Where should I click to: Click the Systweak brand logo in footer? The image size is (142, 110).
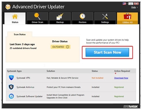coord(130,107)
